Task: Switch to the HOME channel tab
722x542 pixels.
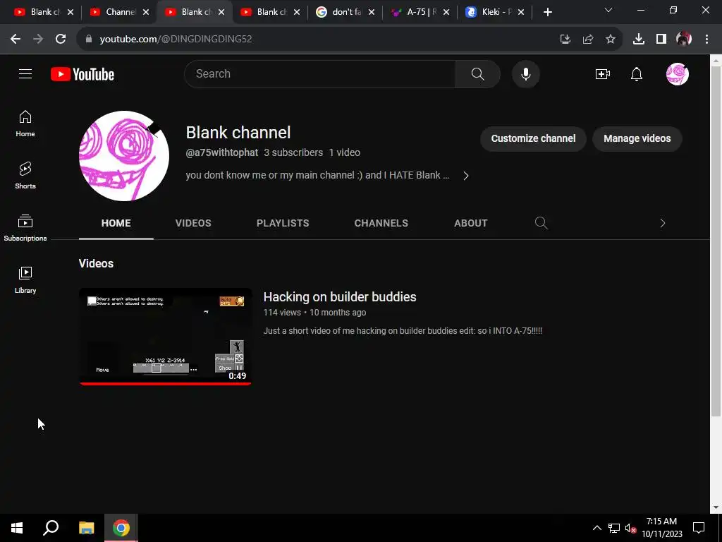Action: coord(116,223)
